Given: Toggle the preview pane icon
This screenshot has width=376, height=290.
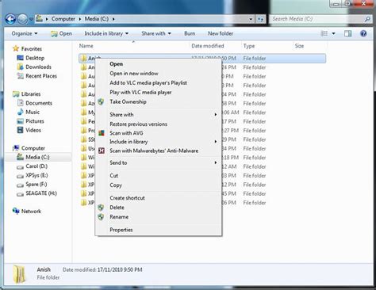Looking at the screenshot, I should 348,33.
